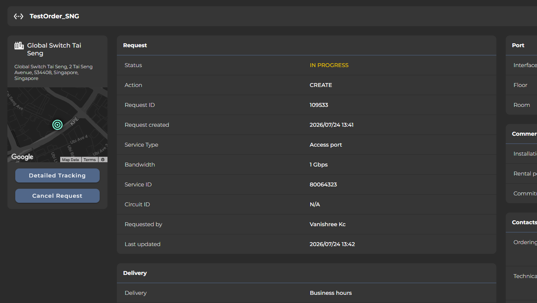Select the Service ID value 80064323
The height and width of the screenshot is (303, 537).
(323, 184)
